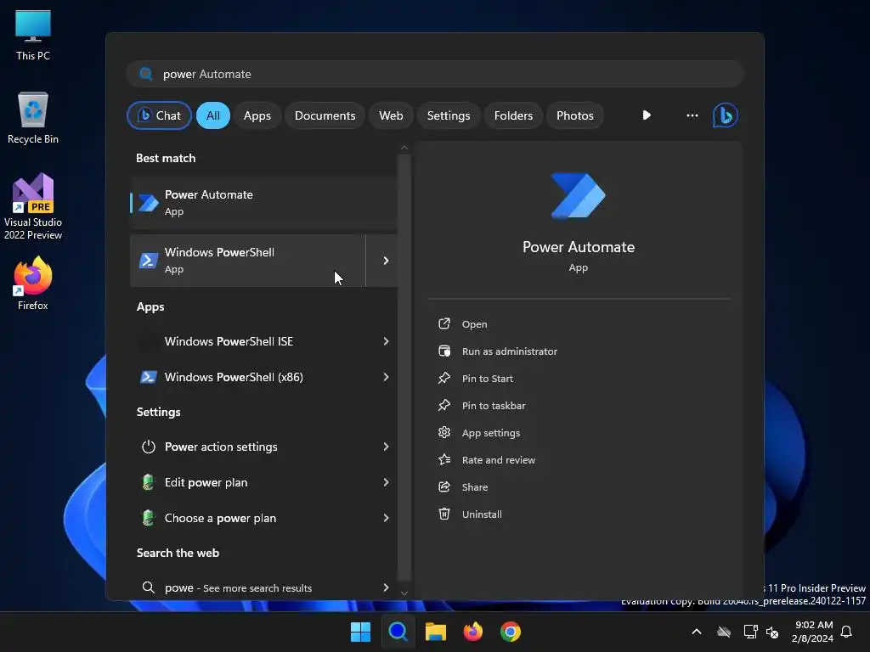Click the web search magnifier icon beside powe

pos(148,587)
